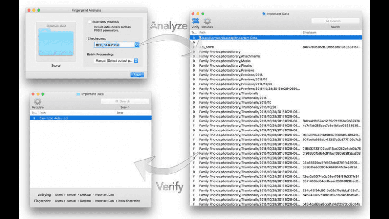The width and height of the screenshot is (389, 219).
Task: Click the Error column header in verification window
Action: click(120, 113)
